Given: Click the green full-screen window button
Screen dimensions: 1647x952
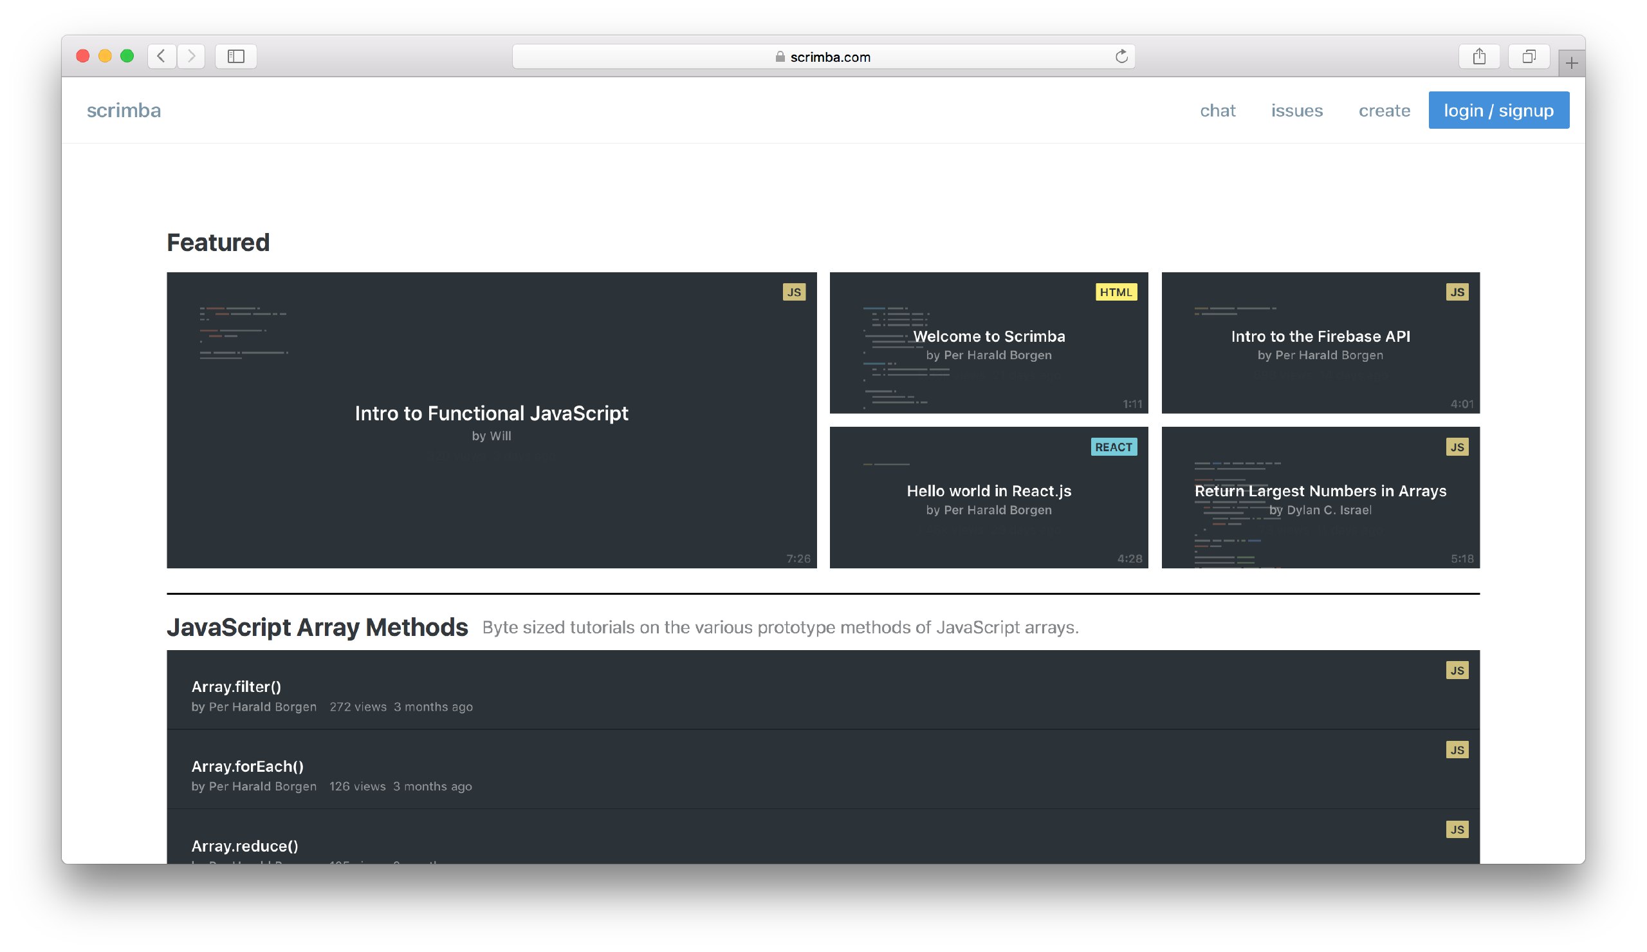Looking at the screenshot, I should [x=127, y=56].
